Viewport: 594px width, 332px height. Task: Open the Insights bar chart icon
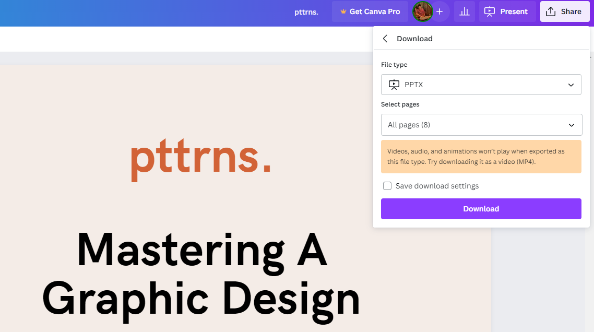(465, 12)
